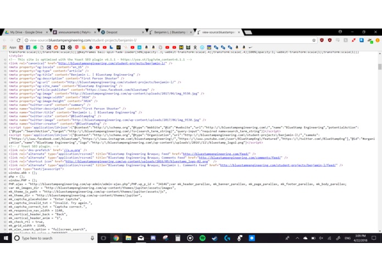The height and width of the screenshot is (271, 382).
Task: Click the vertical scrollbar thumb
Action: pos(380,66)
